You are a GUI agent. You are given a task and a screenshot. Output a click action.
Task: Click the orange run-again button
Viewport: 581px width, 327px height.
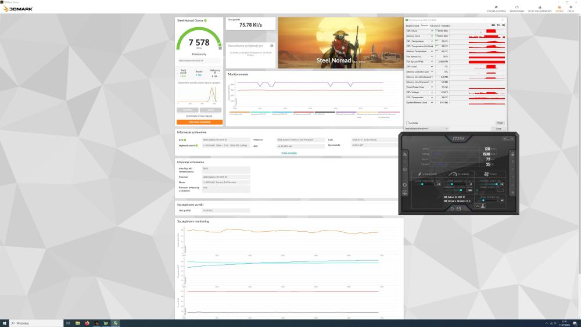click(199, 122)
